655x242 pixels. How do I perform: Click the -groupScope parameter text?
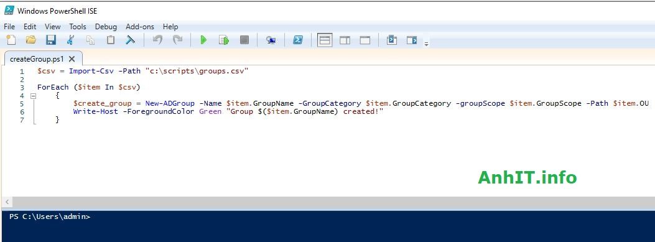click(480, 104)
